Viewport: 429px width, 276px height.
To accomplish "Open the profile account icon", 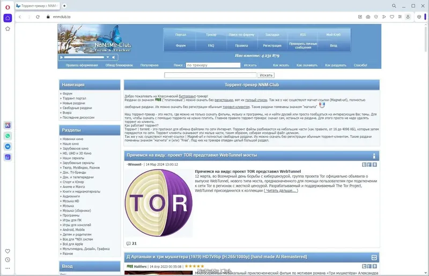I will [408, 17].
